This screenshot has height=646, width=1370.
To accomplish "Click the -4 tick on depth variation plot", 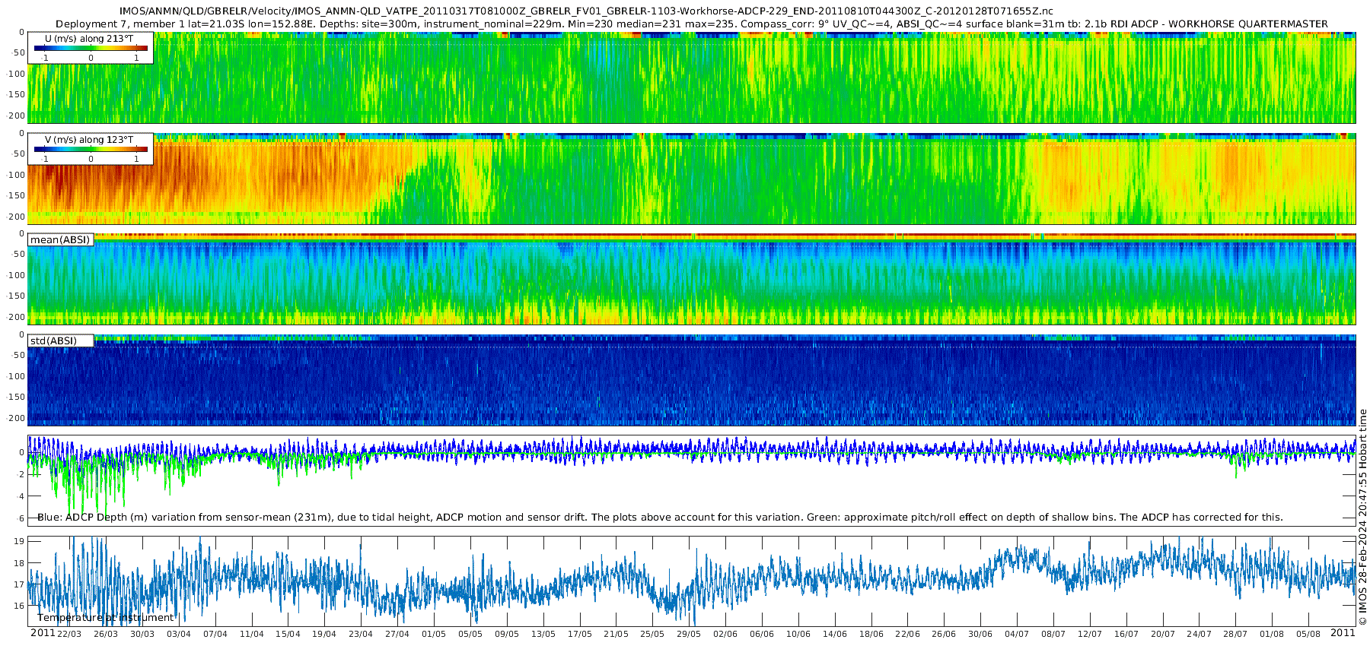I will (21, 496).
